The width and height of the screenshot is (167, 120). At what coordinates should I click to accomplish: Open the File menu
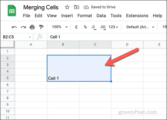[x=26, y=16]
